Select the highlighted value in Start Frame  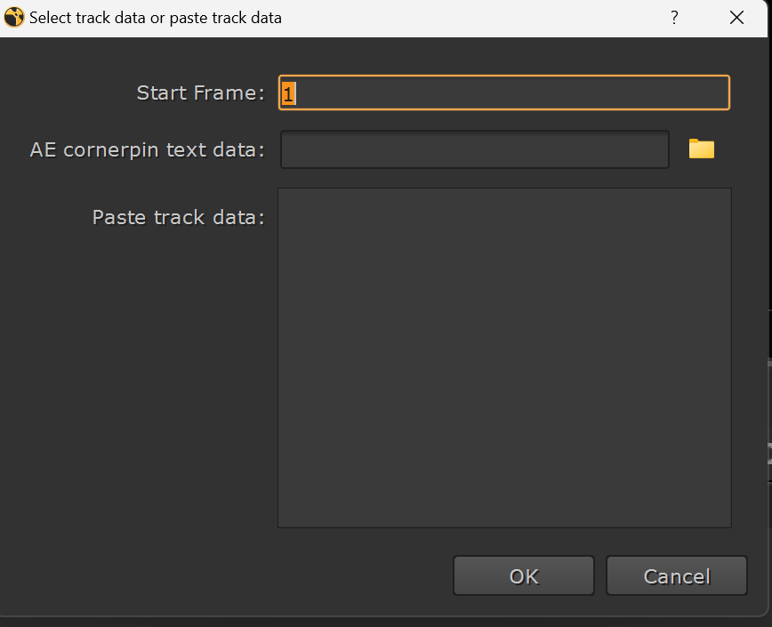(288, 92)
